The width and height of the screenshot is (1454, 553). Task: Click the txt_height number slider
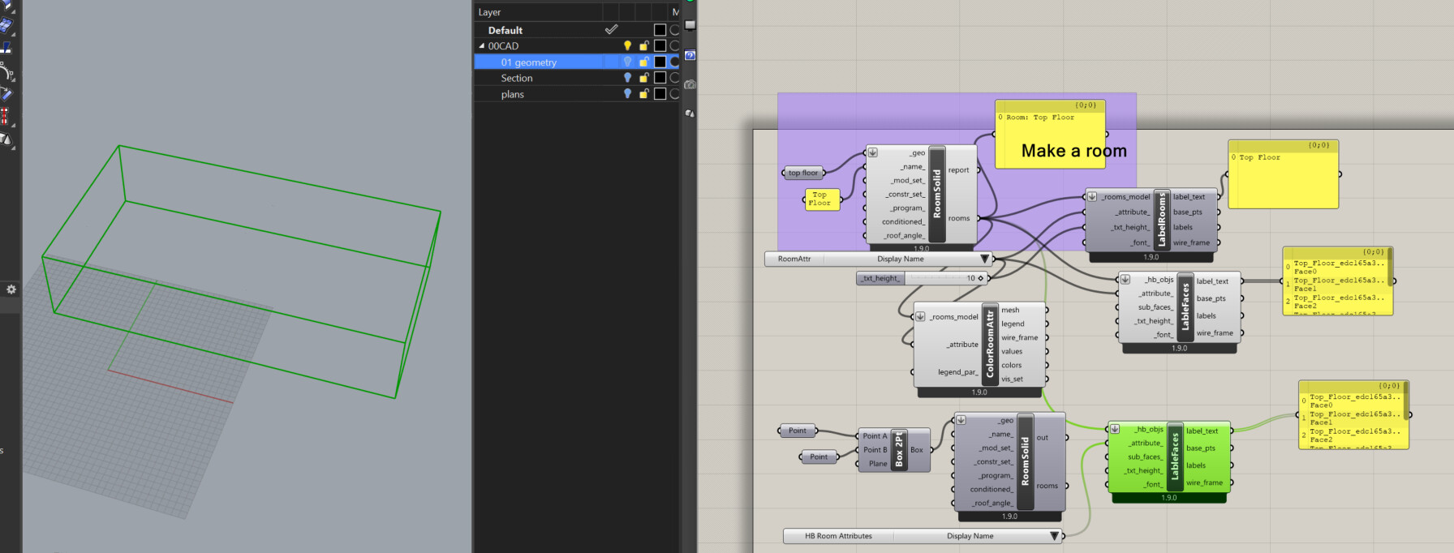(933, 278)
